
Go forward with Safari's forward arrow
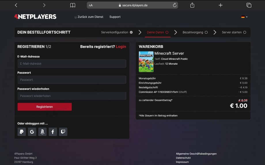click(x=44, y=5)
